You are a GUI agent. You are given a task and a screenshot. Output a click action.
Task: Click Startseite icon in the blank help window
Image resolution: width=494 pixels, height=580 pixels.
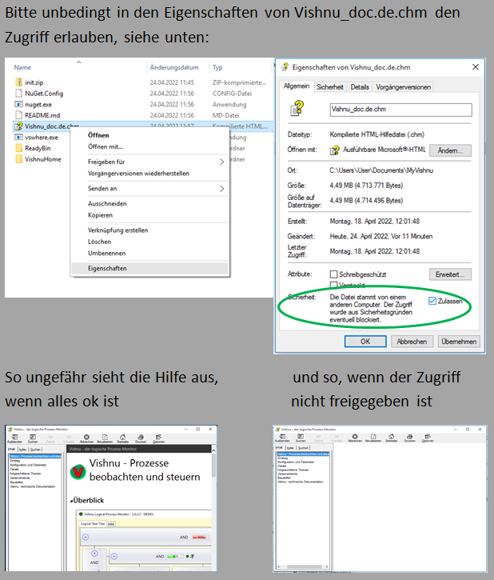[392, 437]
